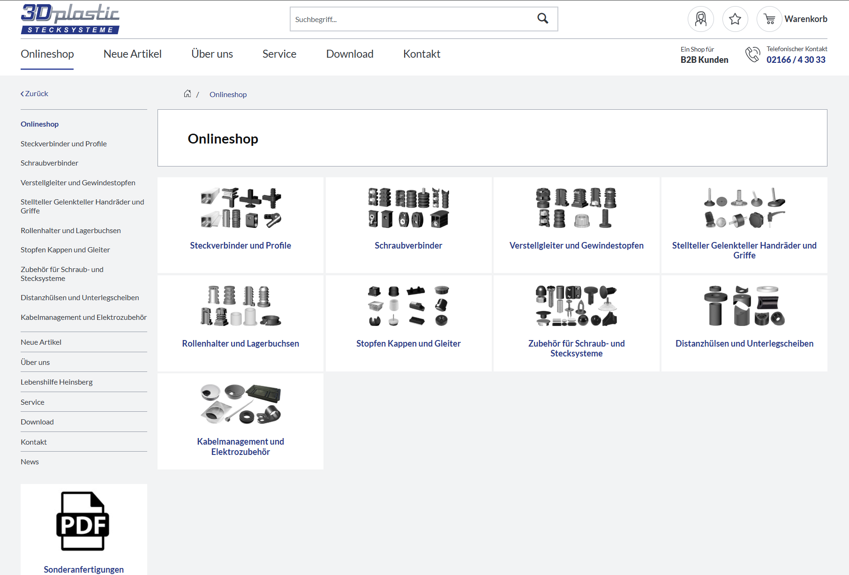
Task: Open the Neue Artikel menu item
Action: pyautogui.click(x=132, y=54)
